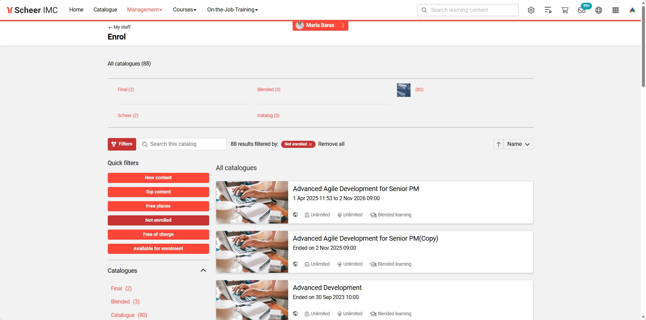The image size is (646, 320).
Task: Click the globe icon on Advanced Agile Development for Senior PM
Action: 295,215
